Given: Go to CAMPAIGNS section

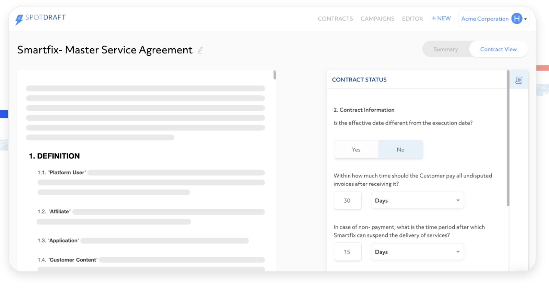Looking at the screenshot, I should [377, 19].
